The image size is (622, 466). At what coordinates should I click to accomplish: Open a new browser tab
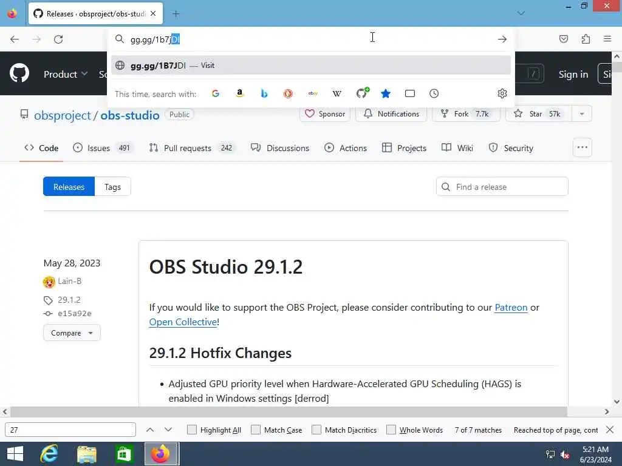click(176, 14)
